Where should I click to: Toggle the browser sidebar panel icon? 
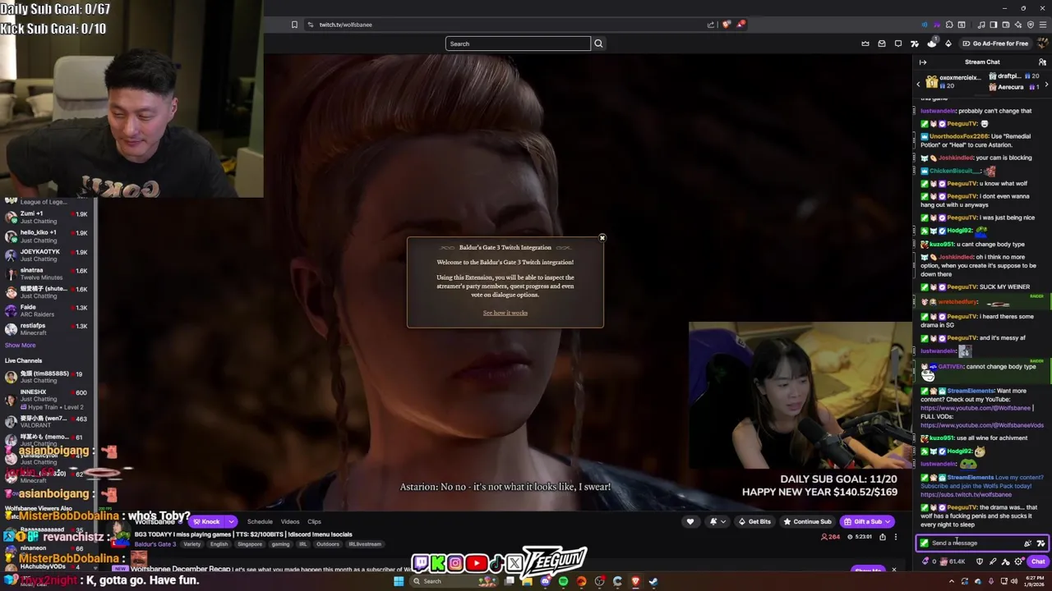994,25
